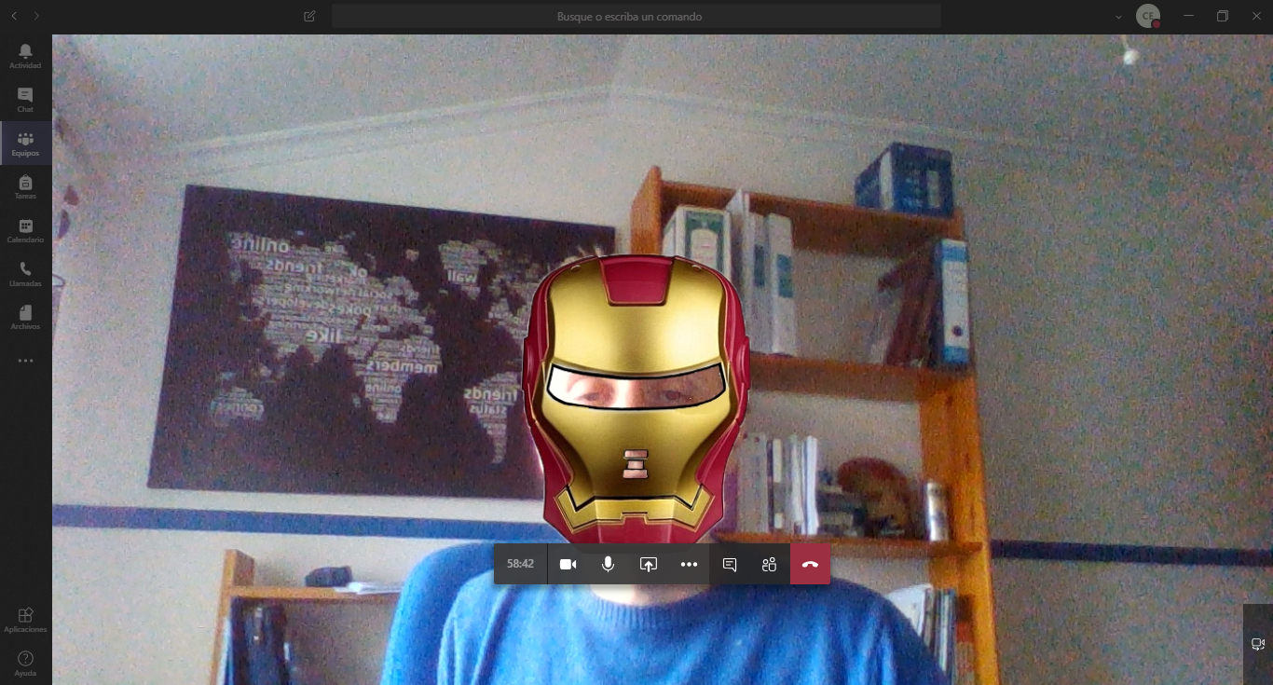This screenshot has width=1273, height=685.
Task: Click the 58:42 call duration timer
Action: point(520,564)
